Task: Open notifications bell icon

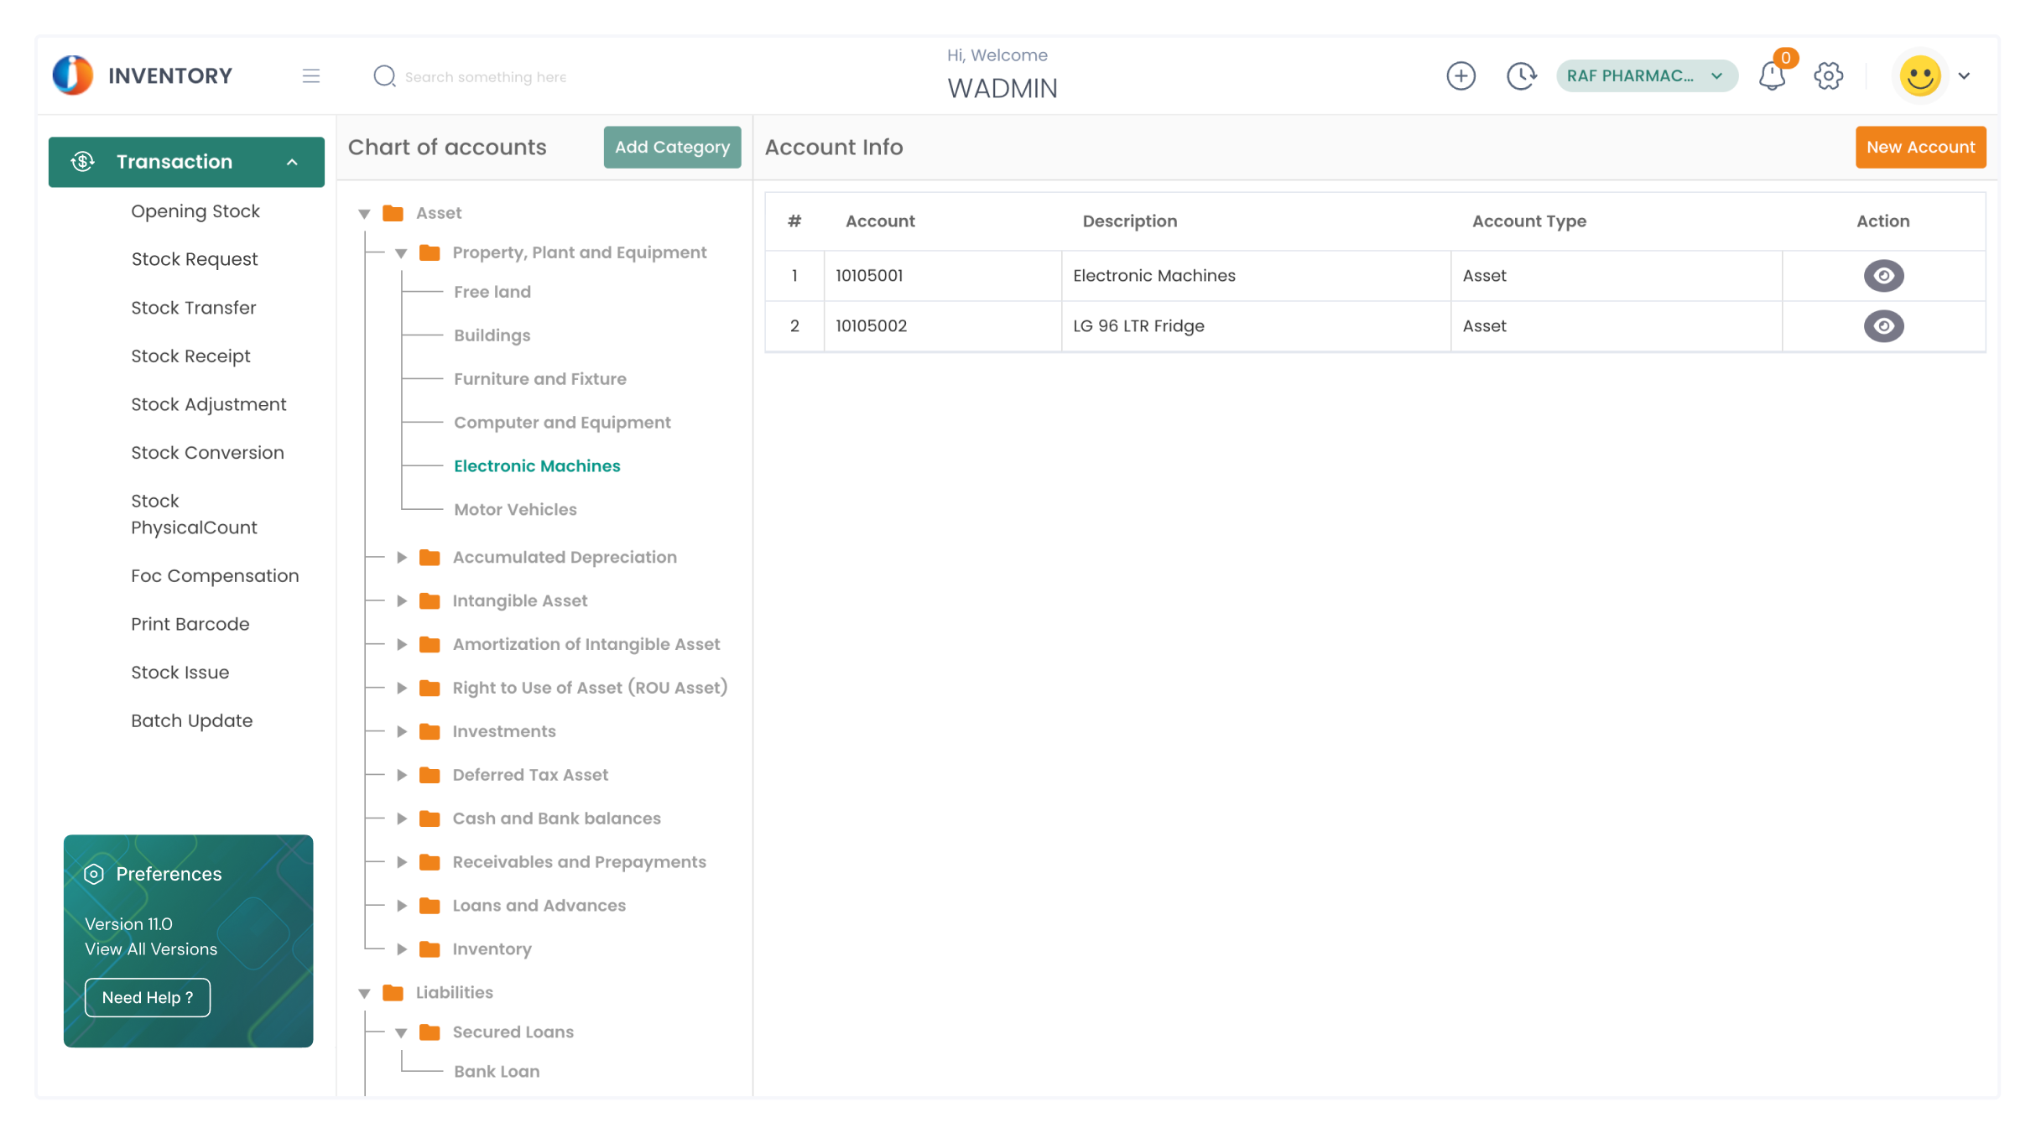Action: 1772,76
